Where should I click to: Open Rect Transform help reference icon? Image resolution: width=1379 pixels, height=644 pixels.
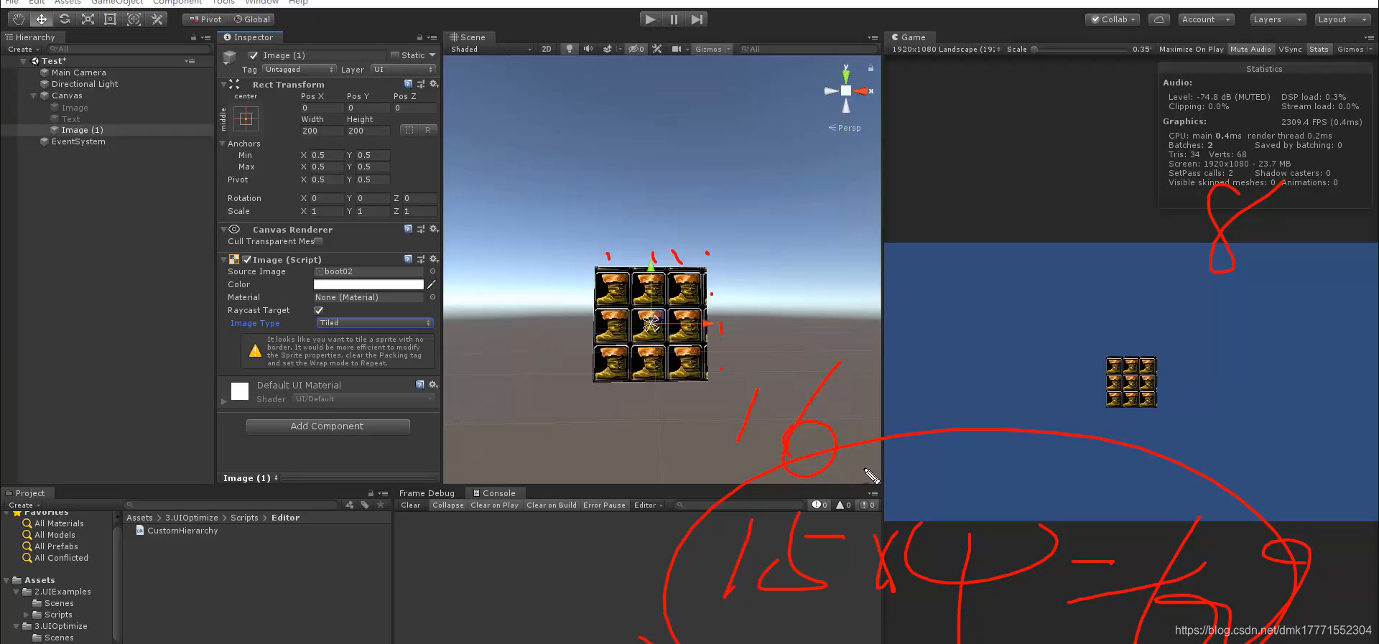tap(408, 84)
